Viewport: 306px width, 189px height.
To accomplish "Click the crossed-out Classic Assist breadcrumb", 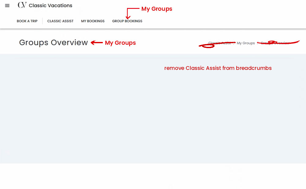I will point(219,43).
